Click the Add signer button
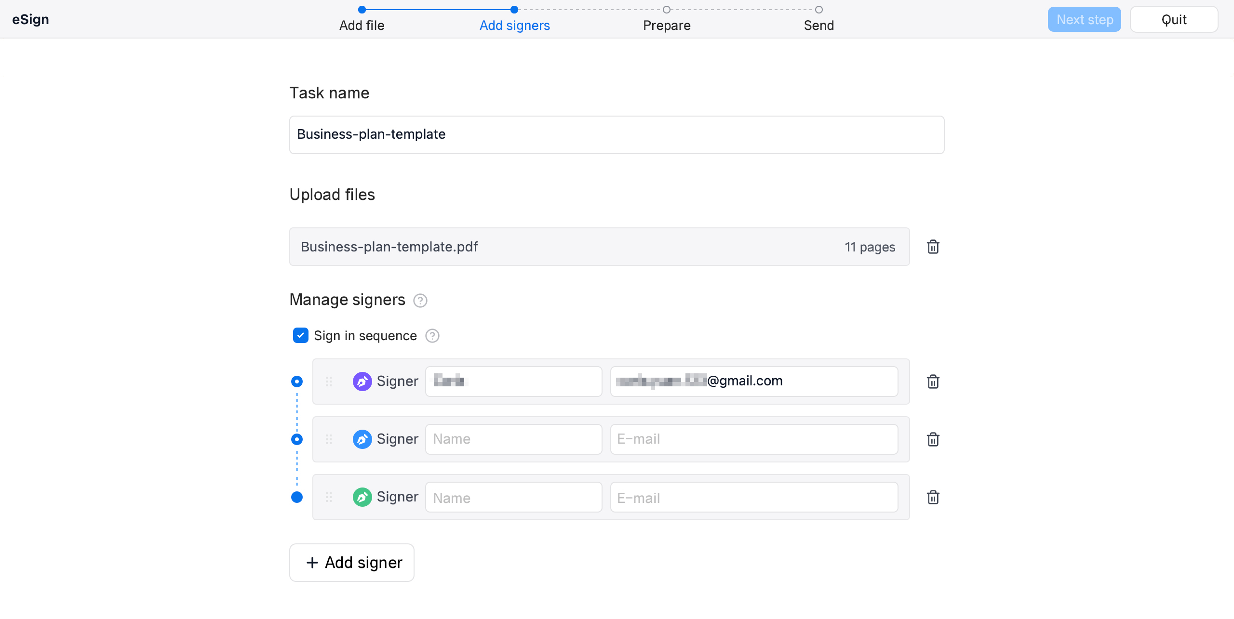Screen dimensions: 1234x619 click(351, 562)
